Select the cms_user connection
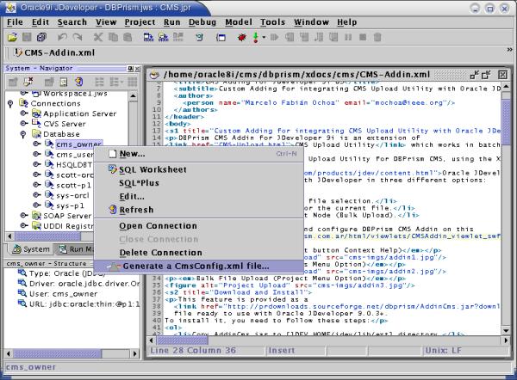The width and height of the screenshot is (517, 380). click(x=74, y=155)
